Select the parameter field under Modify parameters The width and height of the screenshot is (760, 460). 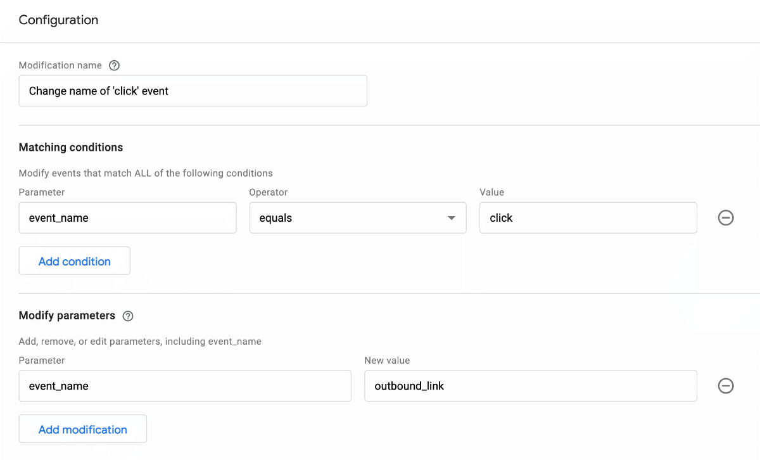click(x=184, y=386)
